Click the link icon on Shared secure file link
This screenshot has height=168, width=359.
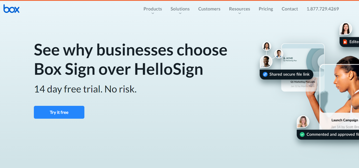[265, 74]
